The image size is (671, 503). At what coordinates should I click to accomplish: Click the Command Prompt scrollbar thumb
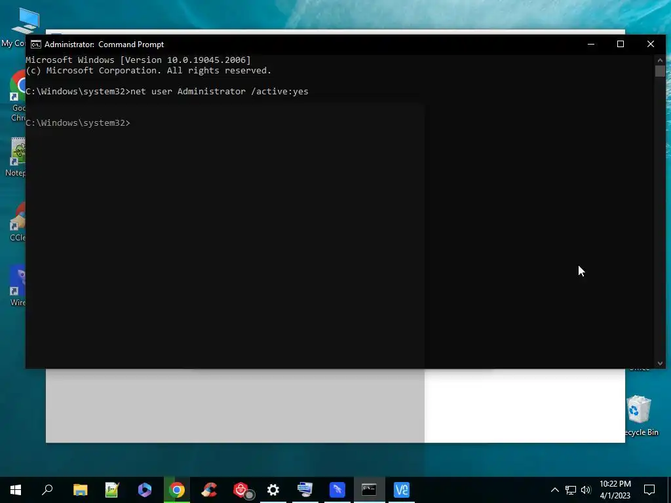pos(660,71)
